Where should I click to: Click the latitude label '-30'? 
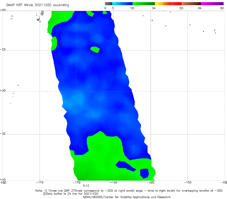(x=3, y=90)
